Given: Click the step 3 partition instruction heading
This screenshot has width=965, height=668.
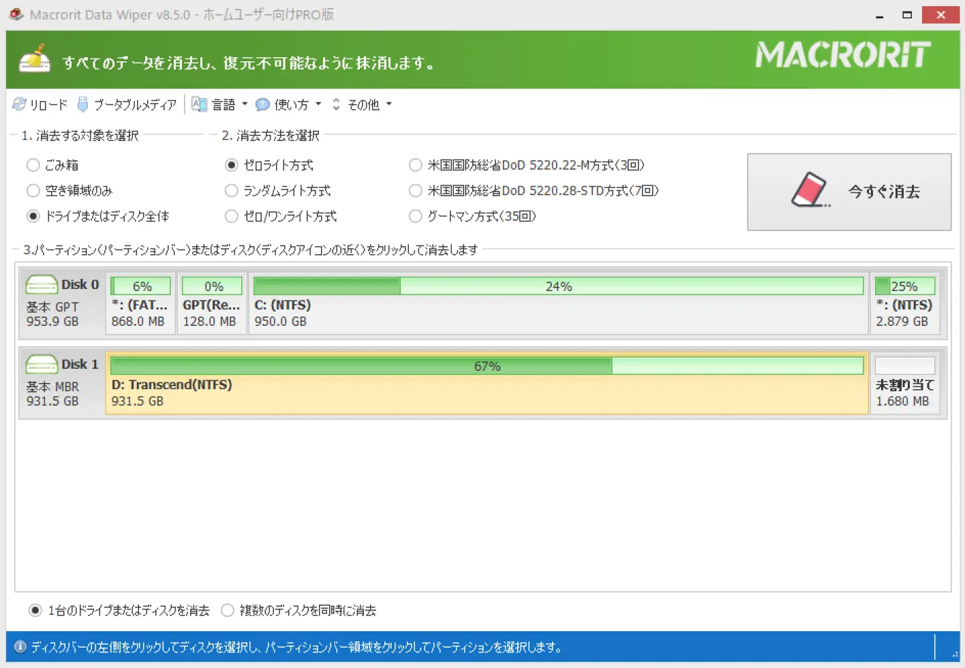Looking at the screenshot, I should [250, 249].
